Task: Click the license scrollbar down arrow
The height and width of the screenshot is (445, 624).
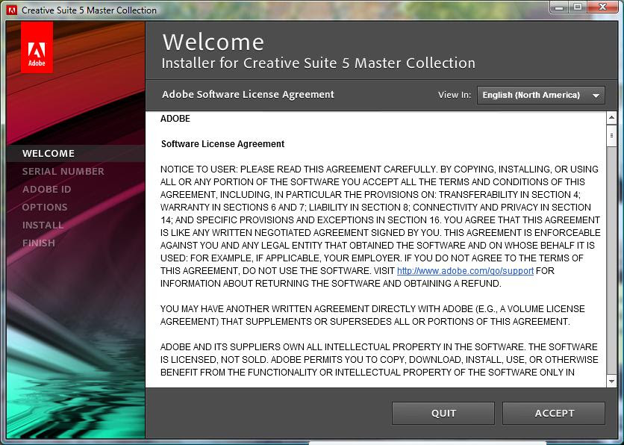Action: point(611,382)
